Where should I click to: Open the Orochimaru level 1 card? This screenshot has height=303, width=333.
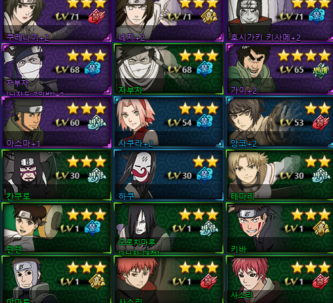[x=169, y=228]
